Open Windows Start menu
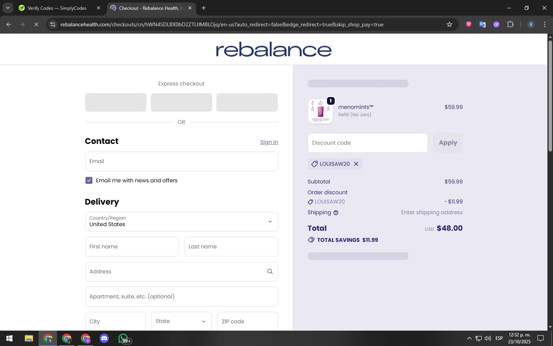Image resolution: width=553 pixels, height=346 pixels. click(x=10, y=339)
